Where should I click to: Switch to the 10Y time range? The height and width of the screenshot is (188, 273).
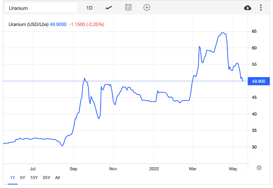(34, 178)
